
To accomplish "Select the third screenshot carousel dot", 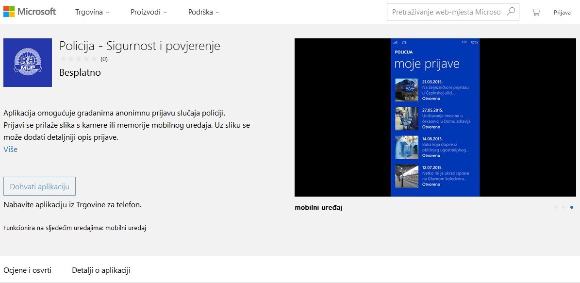I will (x=572, y=207).
